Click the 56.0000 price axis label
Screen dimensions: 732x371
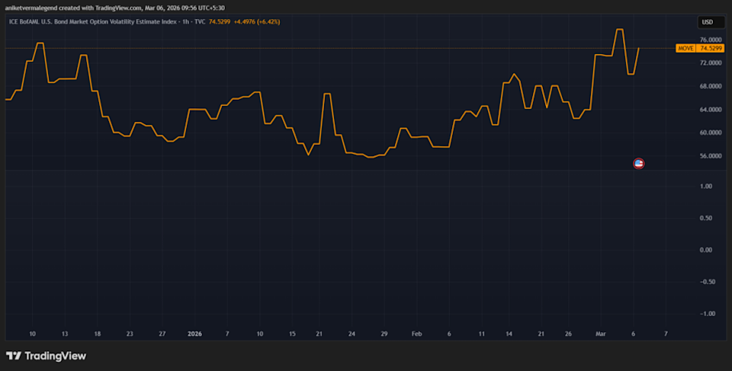tap(710, 156)
